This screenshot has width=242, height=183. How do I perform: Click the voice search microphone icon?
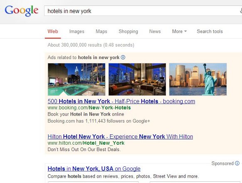tap(241, 11)
